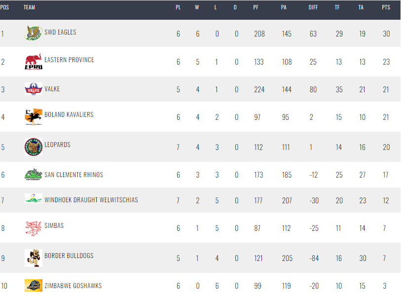The image size is (401, 298).
Task: Click the PF column header
Action: pos(255,7)
